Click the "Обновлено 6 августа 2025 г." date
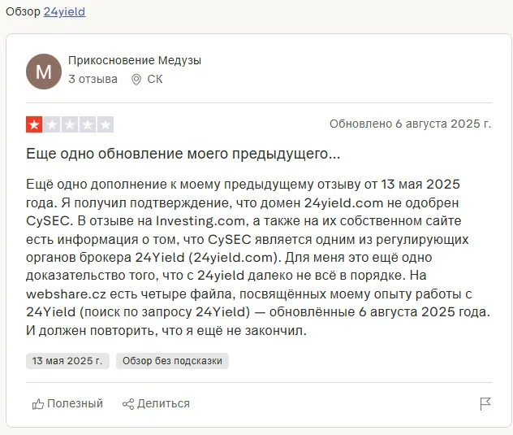 [x=410, y=124]
